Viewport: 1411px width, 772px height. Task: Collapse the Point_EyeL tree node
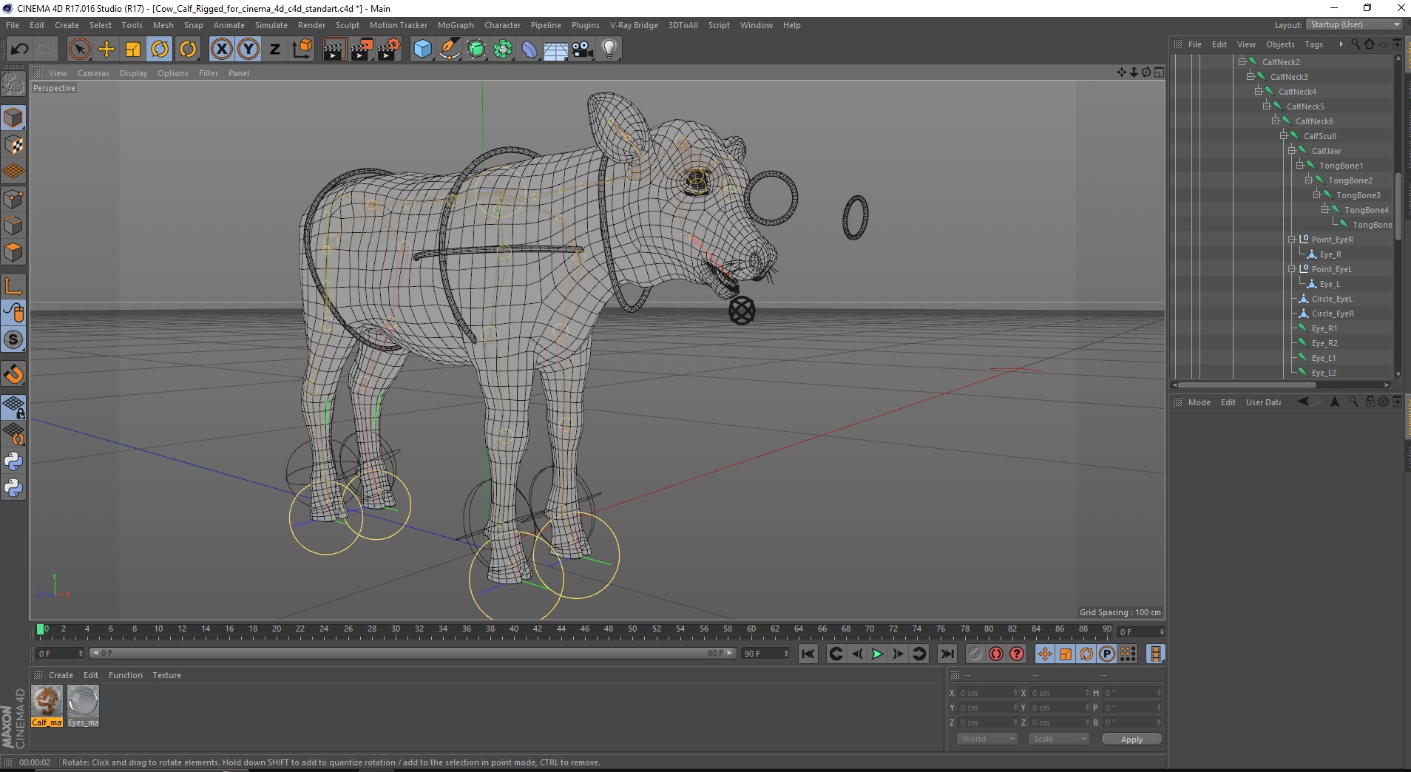tap(1291, 269)
